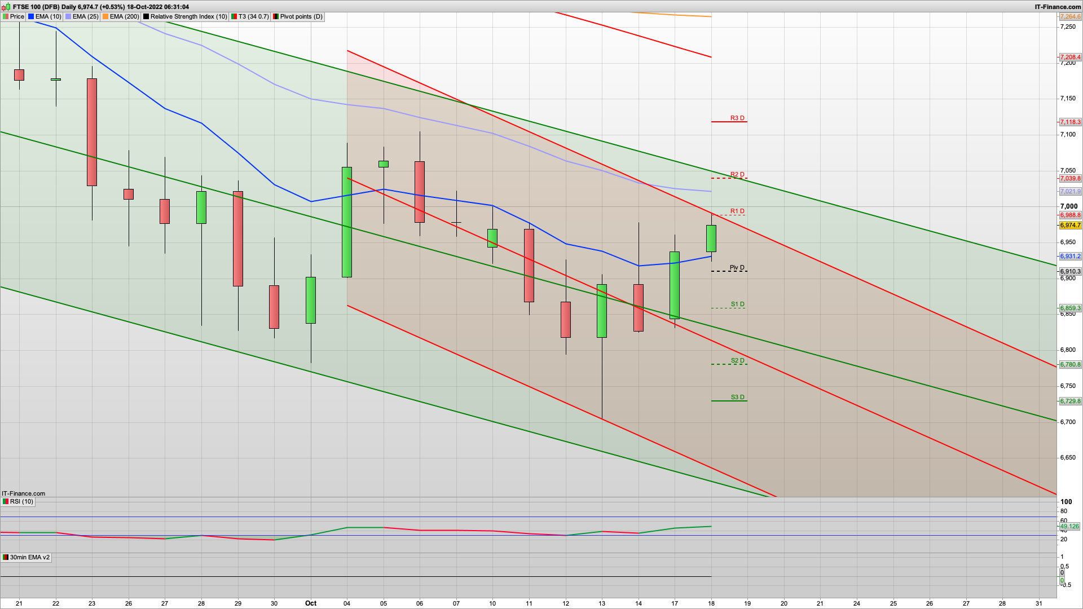Select the orange 7,264.6 EMA 200 price tag
This screenshot has height=609, width=1083.
click(1070, 17)
